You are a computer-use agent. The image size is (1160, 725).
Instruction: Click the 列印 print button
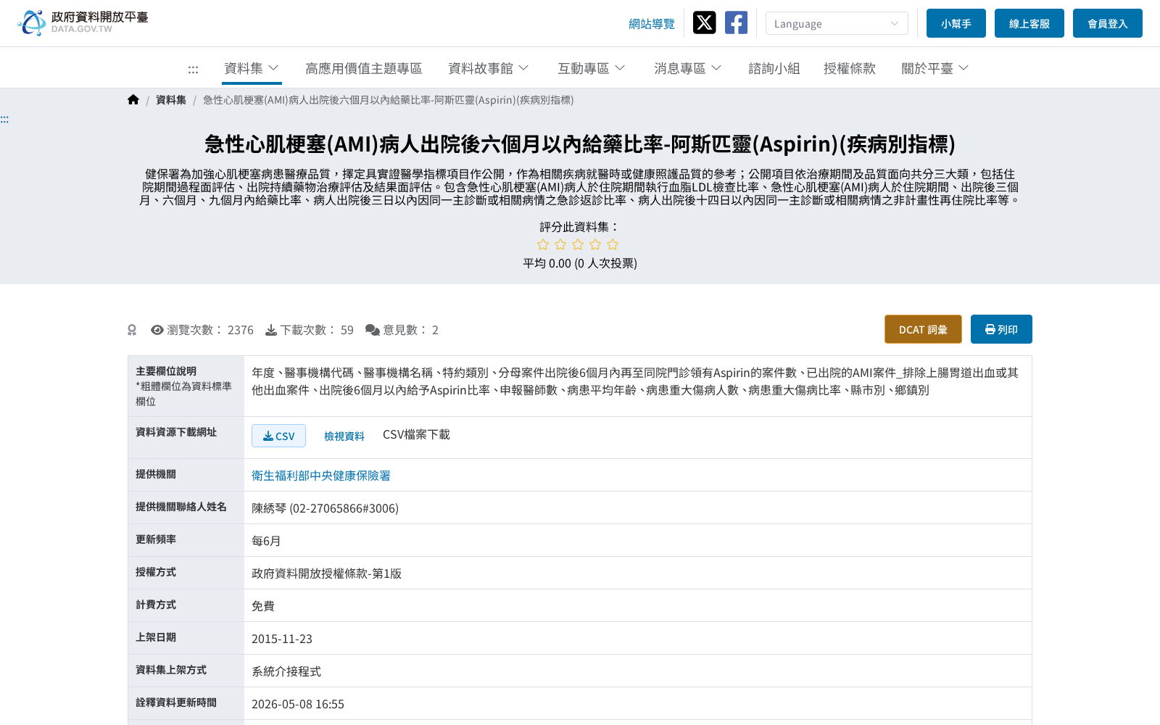[x=1001, y=329]
